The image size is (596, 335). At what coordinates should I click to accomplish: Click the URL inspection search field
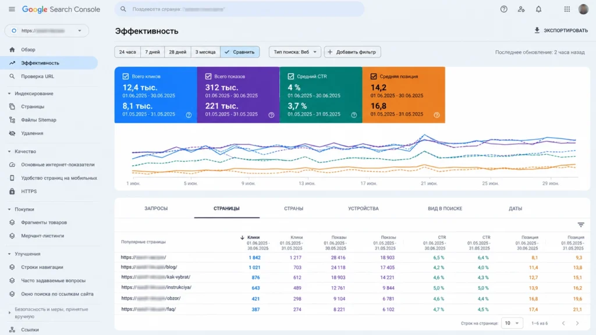239,9
